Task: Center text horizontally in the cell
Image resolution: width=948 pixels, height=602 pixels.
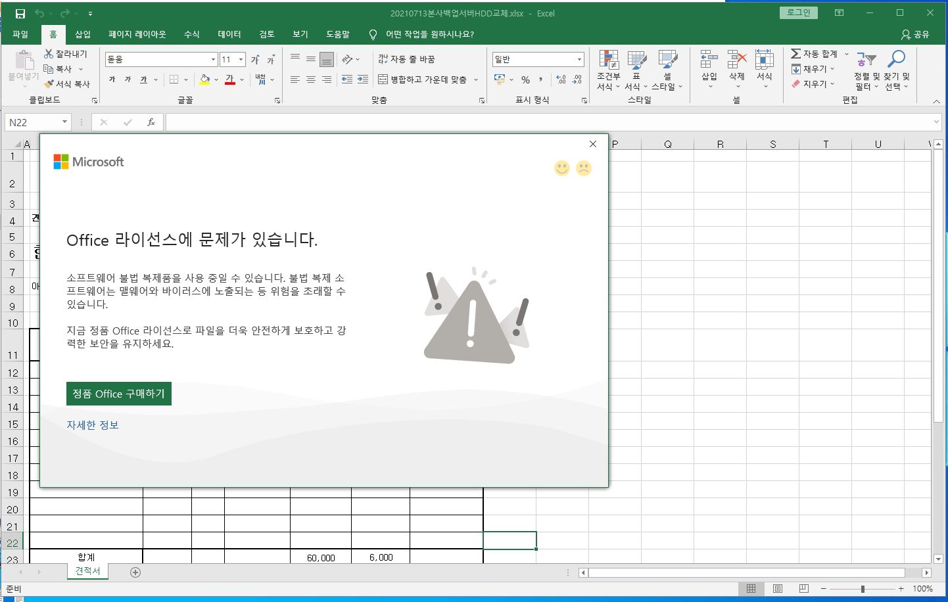Action: click(311, 80)
